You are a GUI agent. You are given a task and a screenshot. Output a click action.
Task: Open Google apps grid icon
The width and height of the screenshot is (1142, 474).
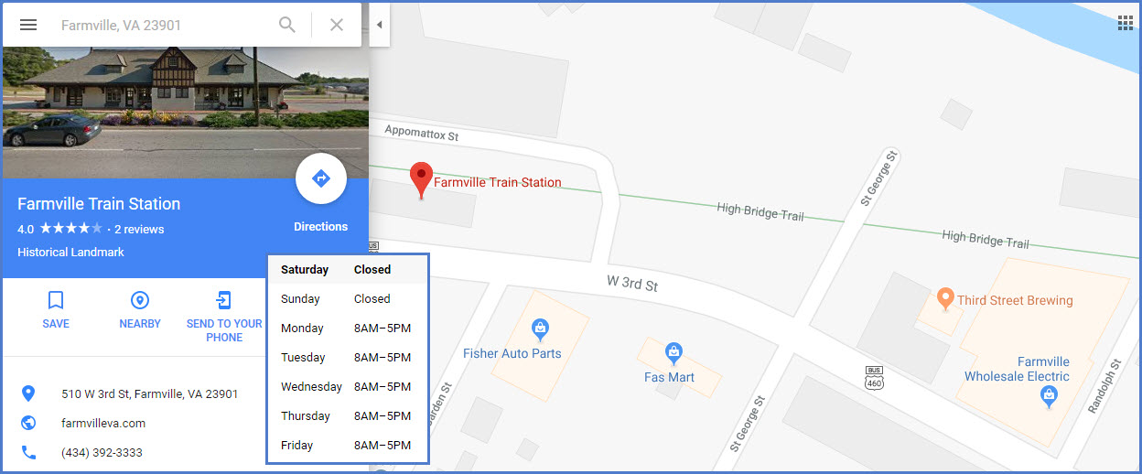pos(1126,23)
